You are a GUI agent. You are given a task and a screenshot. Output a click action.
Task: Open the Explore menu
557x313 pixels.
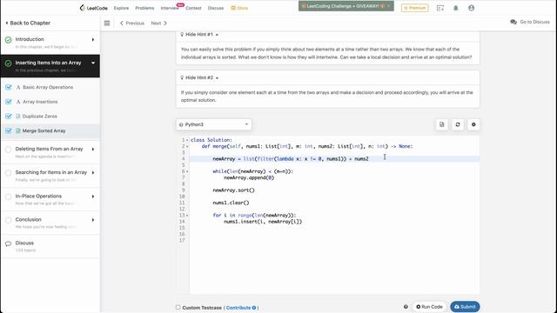(121, 8)
